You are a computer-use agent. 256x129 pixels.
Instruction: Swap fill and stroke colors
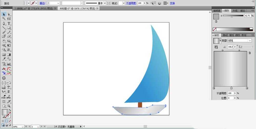[10, 110]
